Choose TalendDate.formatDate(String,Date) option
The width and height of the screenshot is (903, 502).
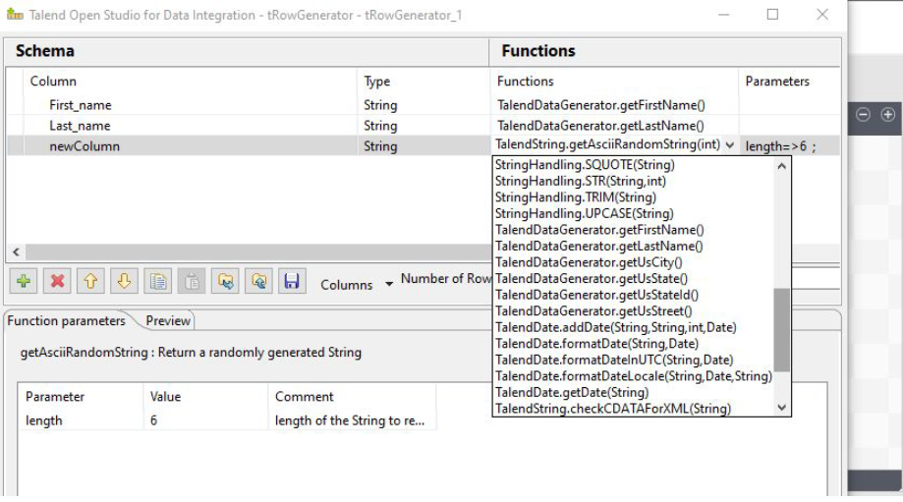tap(596, 344)
